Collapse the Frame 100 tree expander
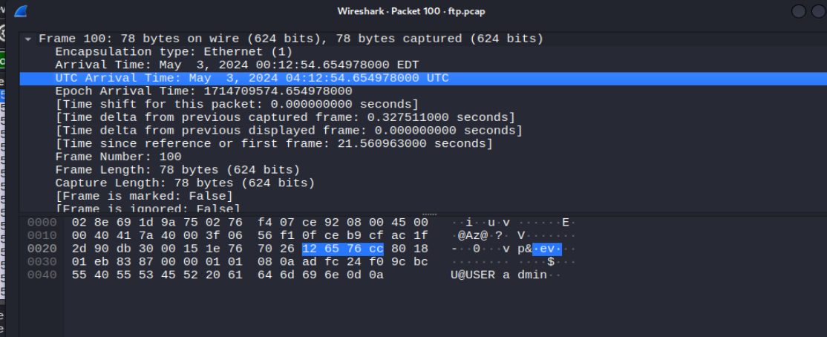Viewport: 827px width, 337px height. tap(28, 39)
